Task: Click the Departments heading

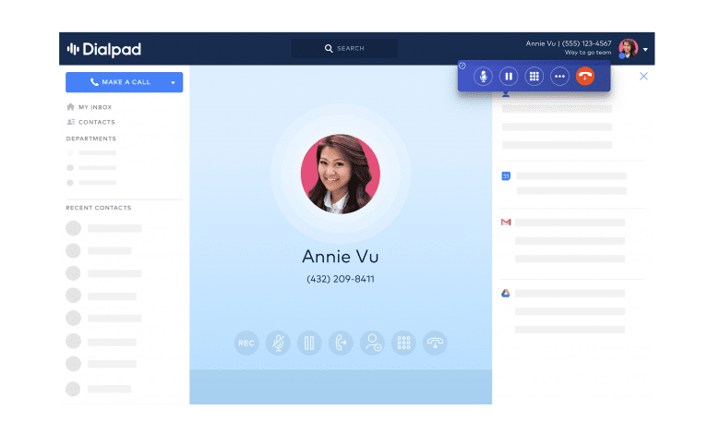Action: click(90, 139)
